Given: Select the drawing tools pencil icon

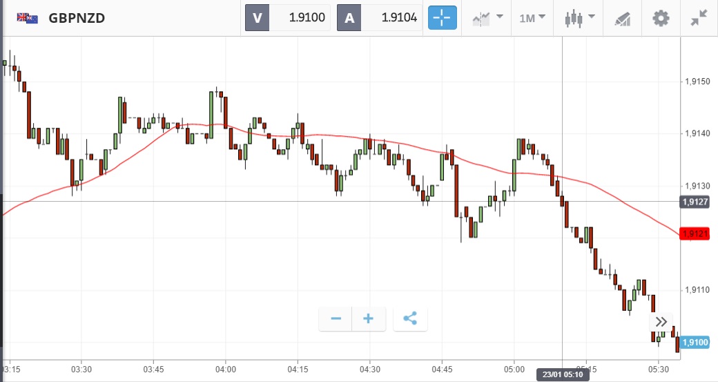Looking at the screenshot, I should (x=623, y=18).
